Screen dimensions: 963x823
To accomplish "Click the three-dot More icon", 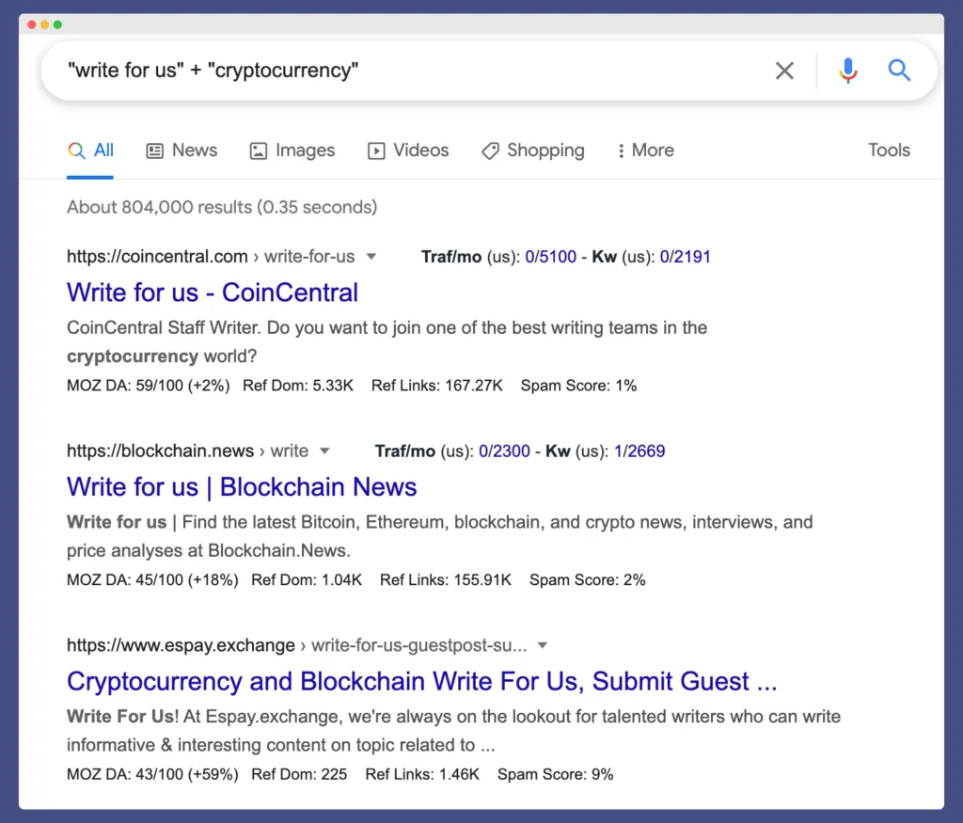I will coord(620,150).
